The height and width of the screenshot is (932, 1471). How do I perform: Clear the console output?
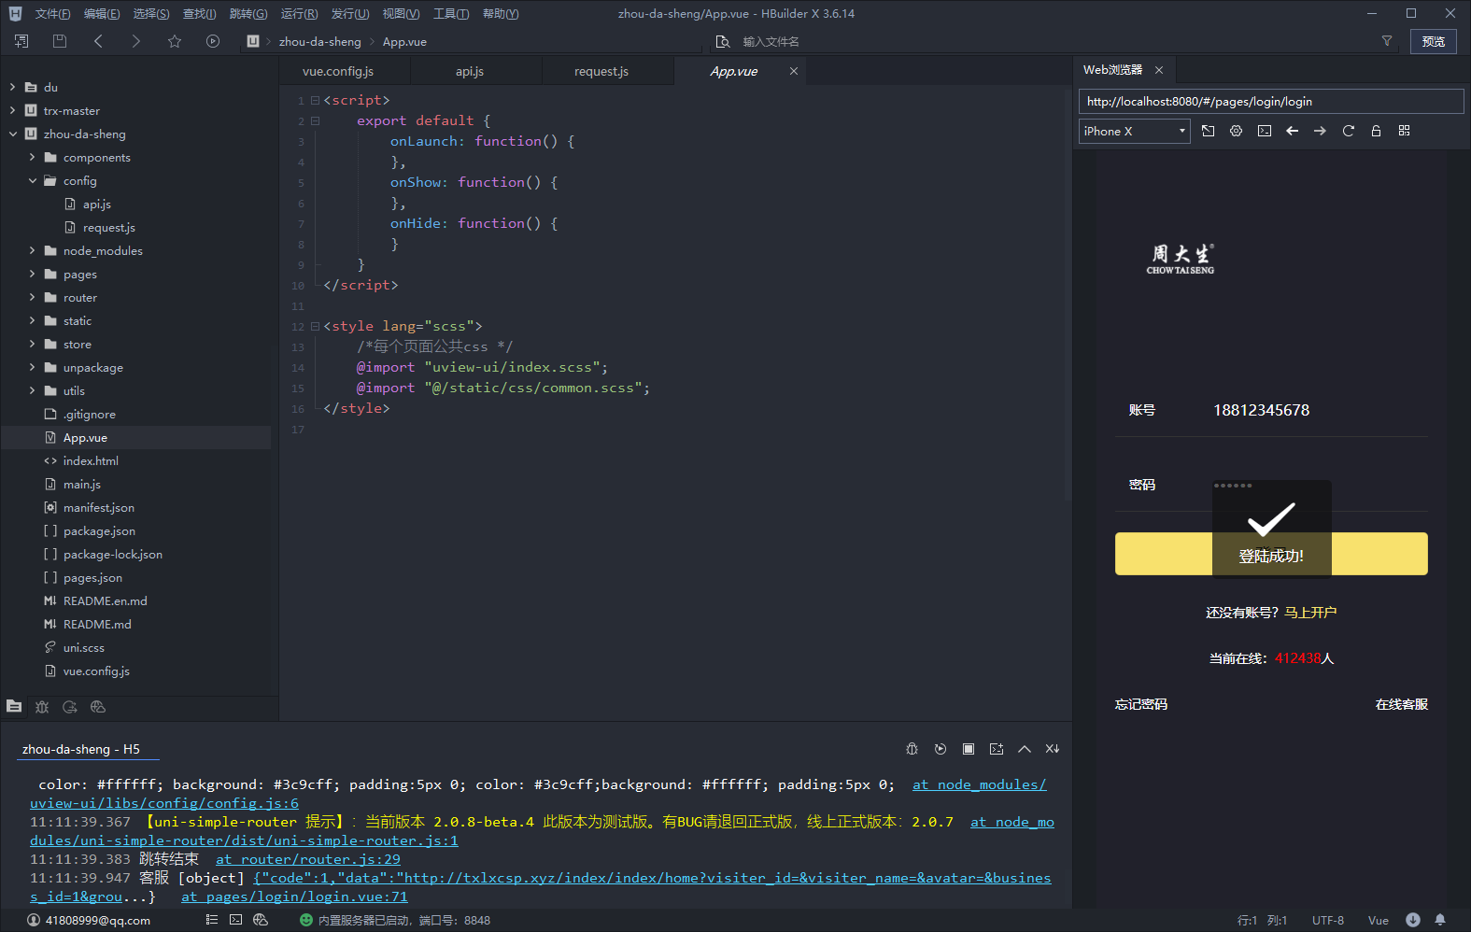click(x=1053, y=749)
